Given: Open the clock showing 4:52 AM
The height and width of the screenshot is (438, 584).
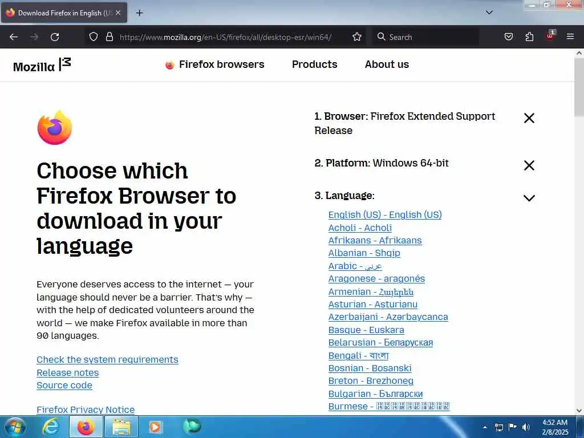Looking at the screenshot, I should pyautogui.click(x=555, y=427).
